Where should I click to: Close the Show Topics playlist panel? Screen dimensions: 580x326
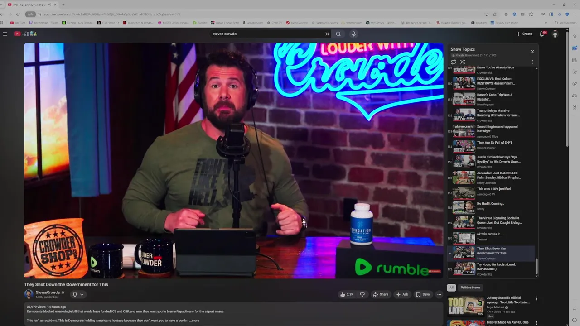[532, 52]
